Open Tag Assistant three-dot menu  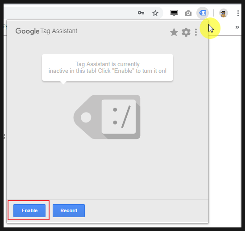196,32
